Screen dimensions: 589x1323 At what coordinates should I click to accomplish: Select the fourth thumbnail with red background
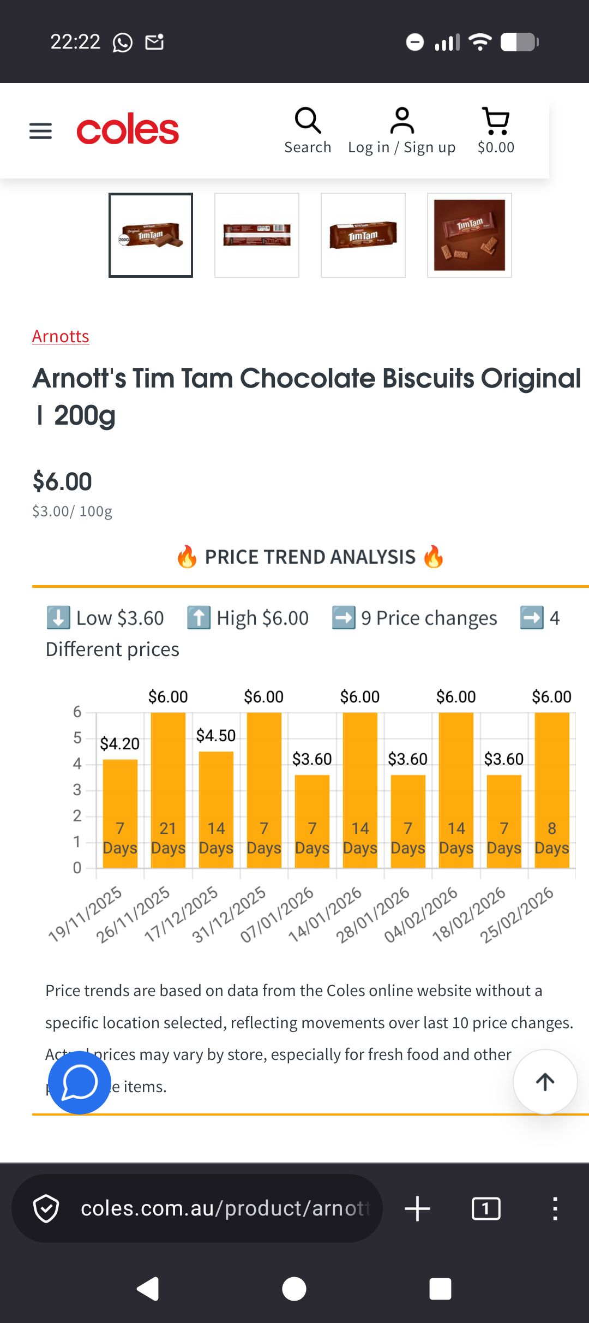(470, 235)
